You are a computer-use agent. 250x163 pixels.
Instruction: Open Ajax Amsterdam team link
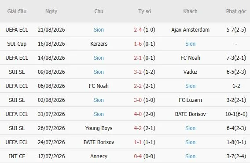coord(190,30)
